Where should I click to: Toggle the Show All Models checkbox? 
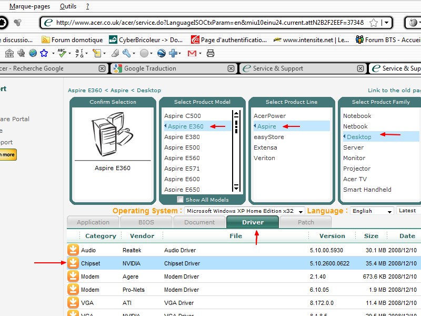click(x=180, y=200)
